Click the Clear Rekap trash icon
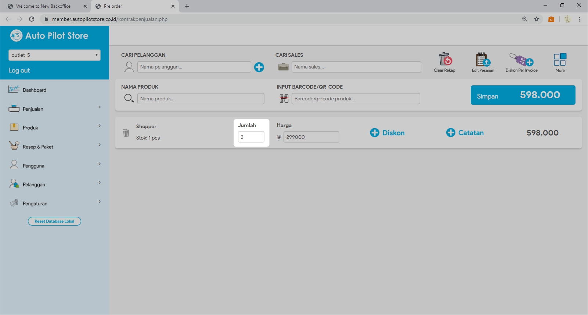 tap(445, 59)
